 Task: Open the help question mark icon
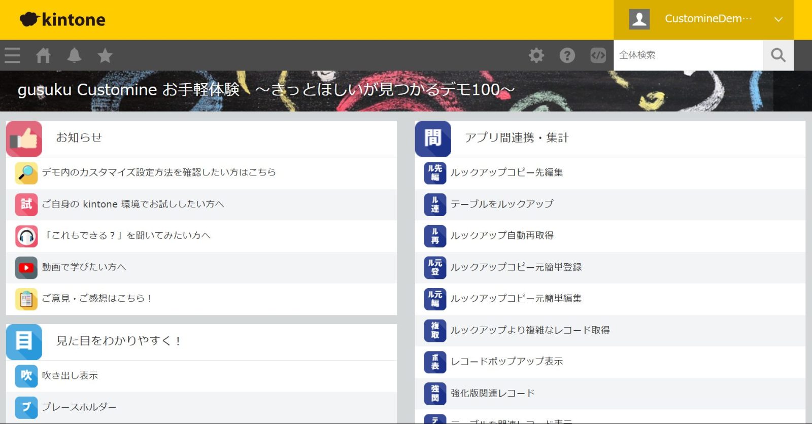point(567,55)
